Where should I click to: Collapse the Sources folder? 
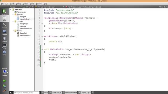click(13, 21)
